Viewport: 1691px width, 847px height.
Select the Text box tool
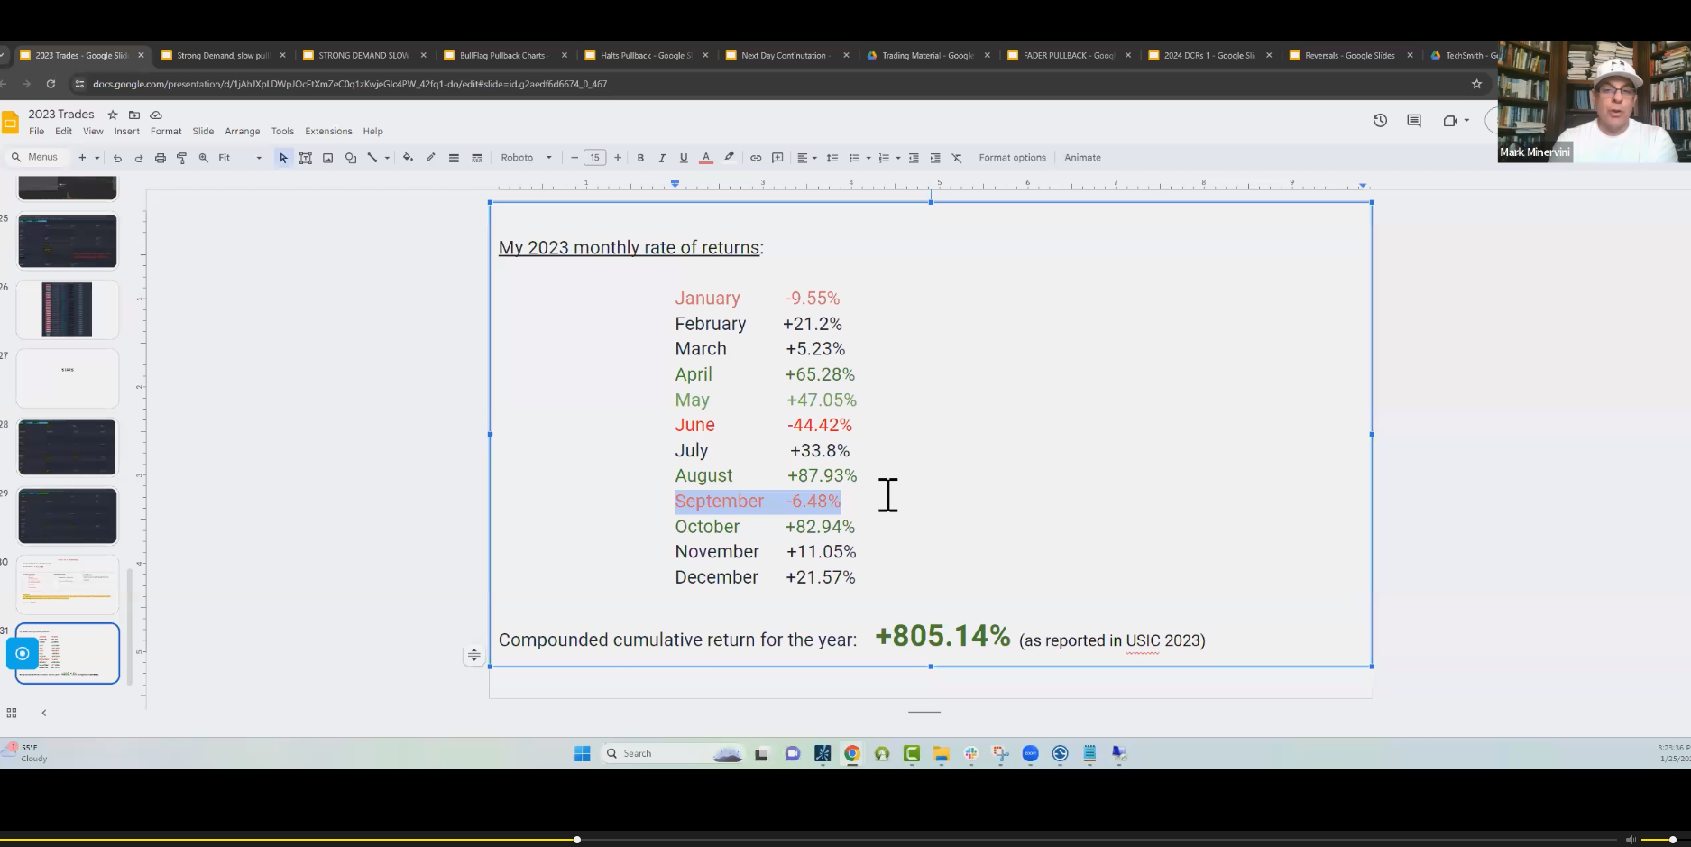306,158
